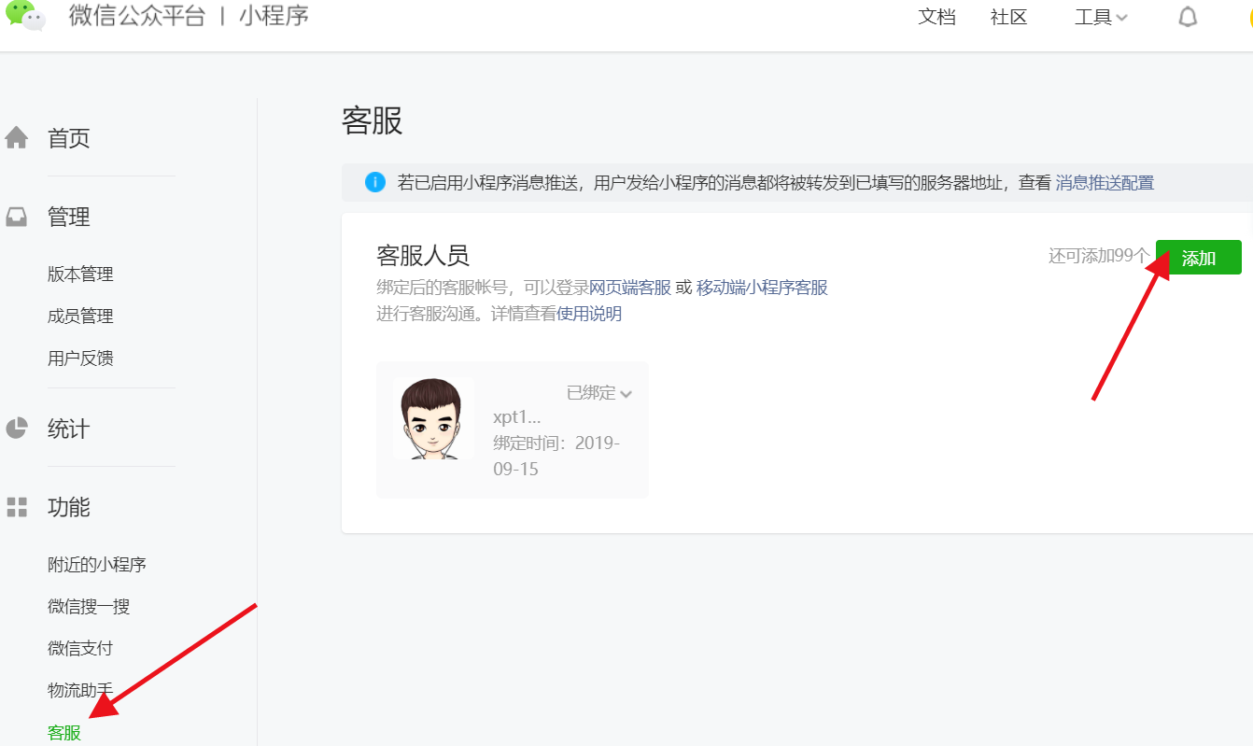Select 功能 section in sidebar

(69, 507)
